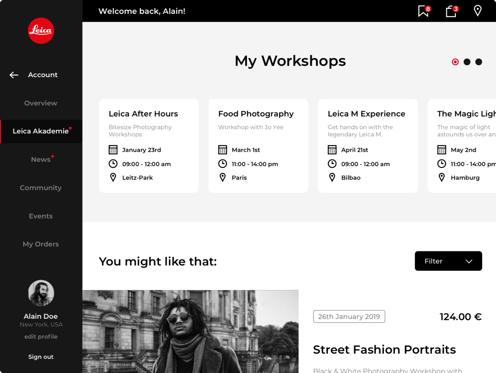Click the January 23rd date text
The height and width of the screenshot is (373, 496).
click(142, 150)
